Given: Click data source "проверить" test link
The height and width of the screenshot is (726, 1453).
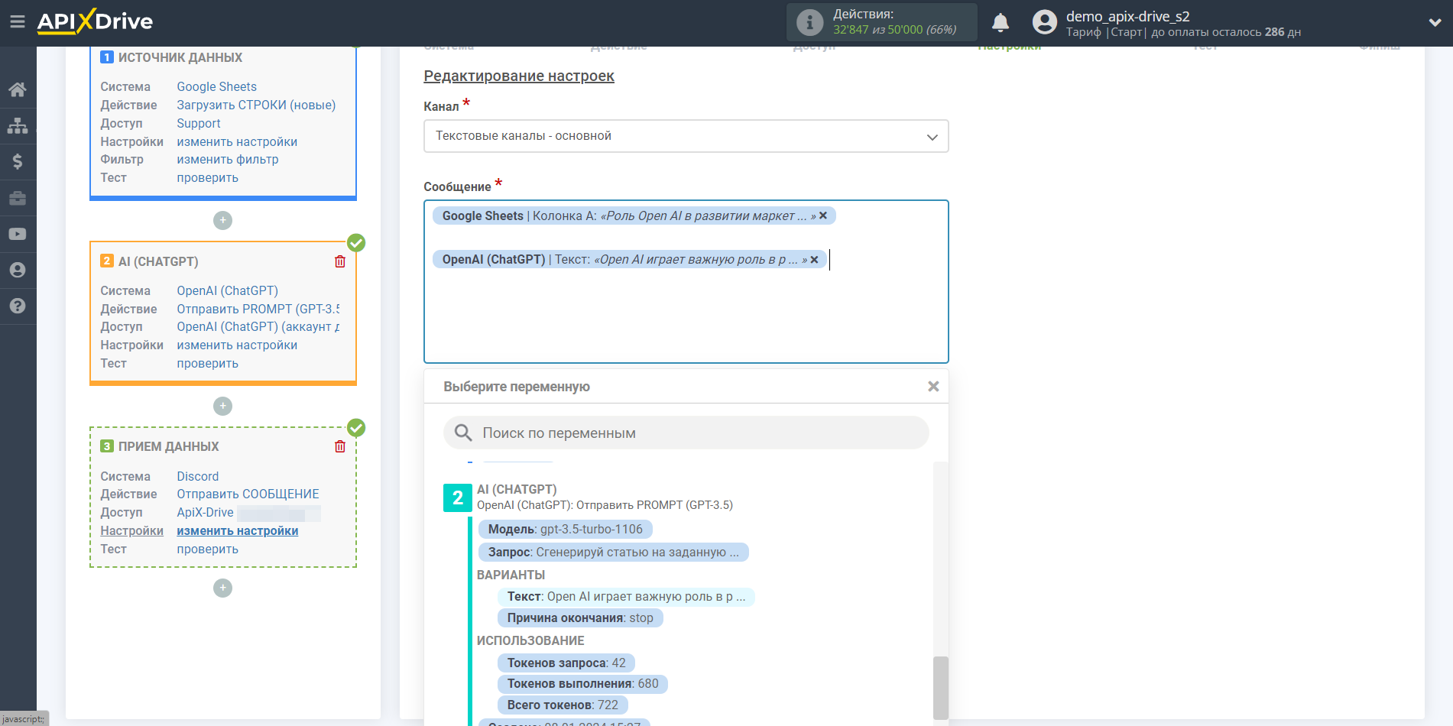Looking at the screenshot, I should tap(207, 177).
